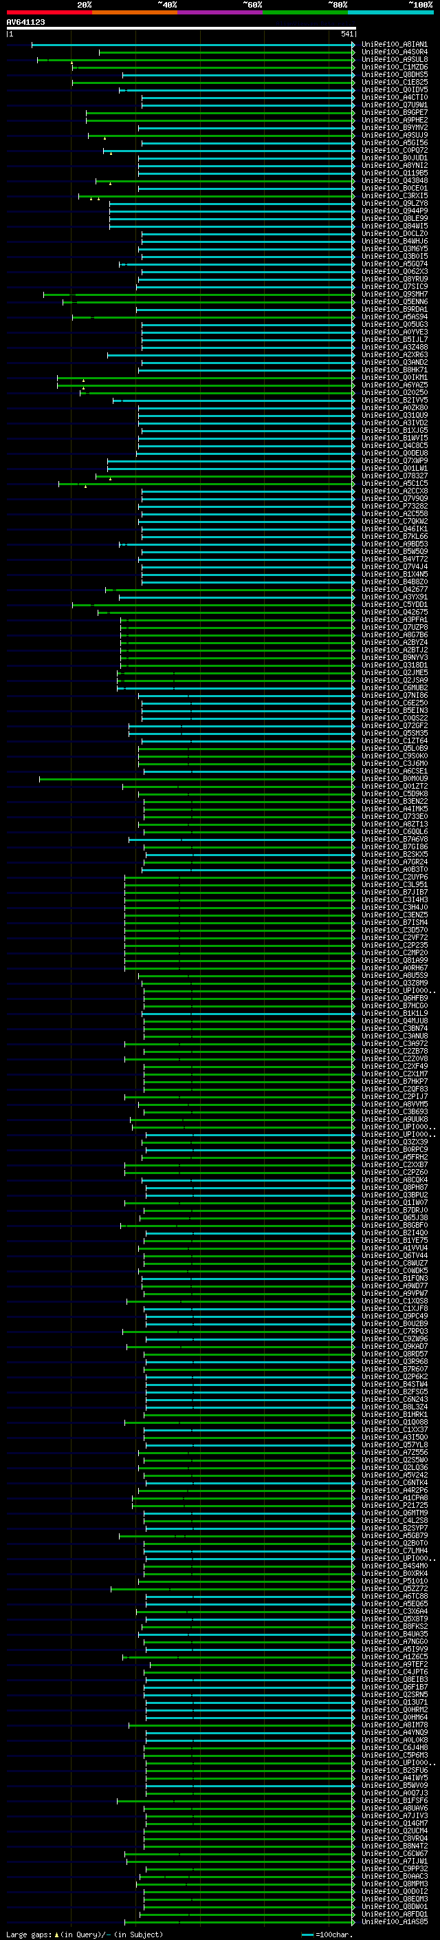This screenshot has height=1940, width=440.
Task: Open hit UniRef100_A9SUL8
Action: [395, 59]
